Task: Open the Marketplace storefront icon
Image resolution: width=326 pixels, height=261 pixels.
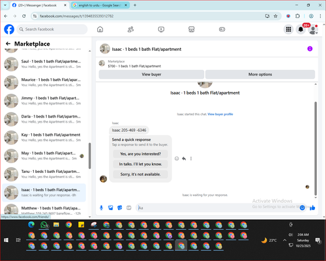Action: click(191, 29)
